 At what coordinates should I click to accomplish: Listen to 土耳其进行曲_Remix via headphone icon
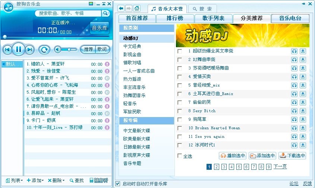[x=294, y=94]
